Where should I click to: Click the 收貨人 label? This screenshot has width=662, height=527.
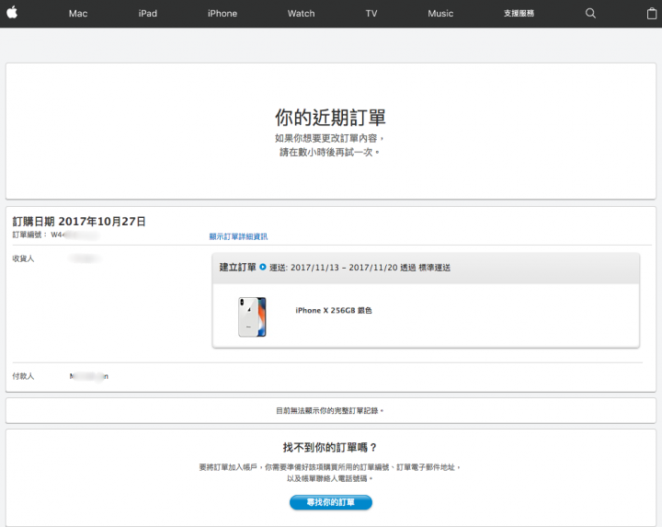click(23, 258)
